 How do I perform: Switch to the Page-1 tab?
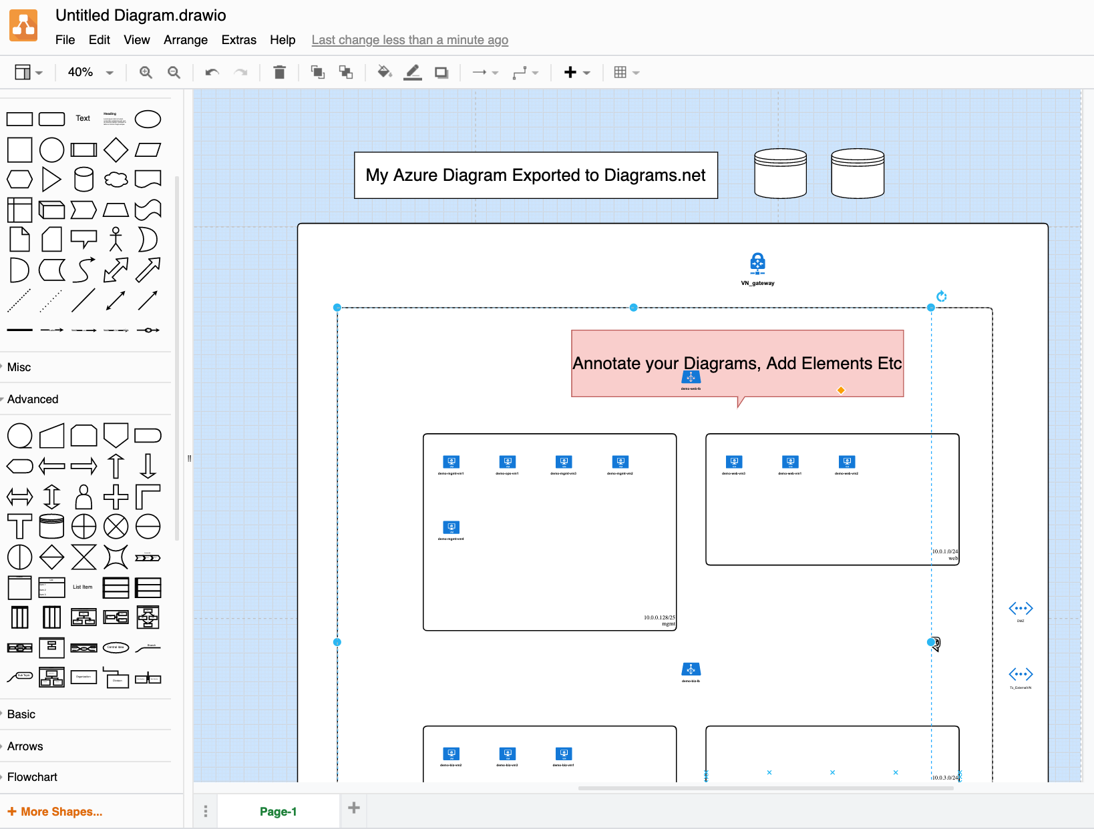pos(277,811)
